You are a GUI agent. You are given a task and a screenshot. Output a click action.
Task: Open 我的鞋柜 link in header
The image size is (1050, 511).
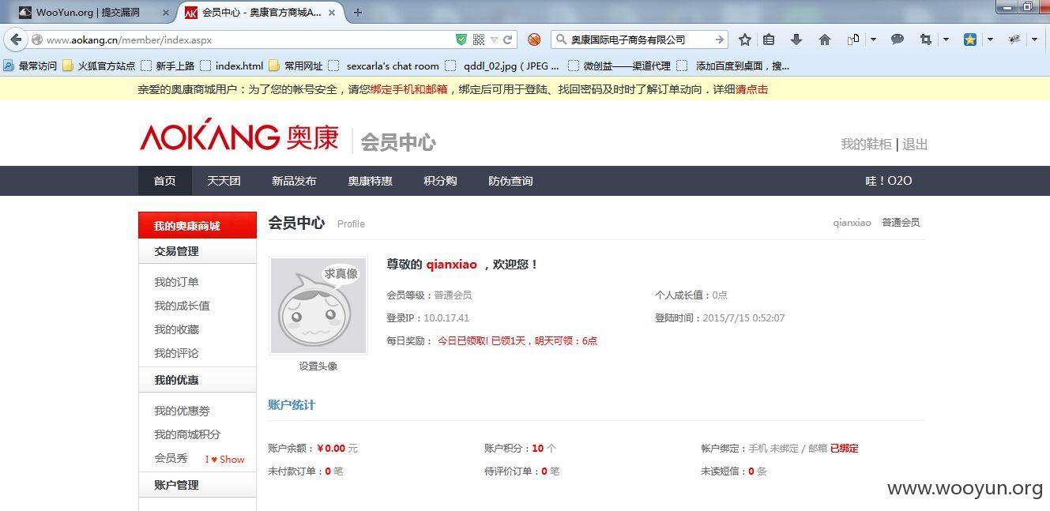coord(866,144)
